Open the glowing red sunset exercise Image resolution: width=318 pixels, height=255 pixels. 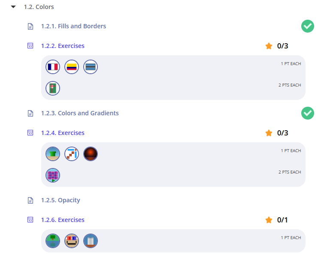[91, 154]
